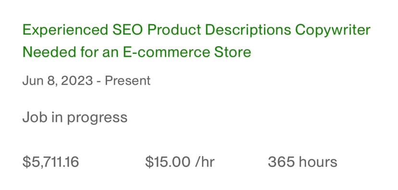Select the word 'Experienced' in the job title
The image size is (398, 190).
[65, 31]
